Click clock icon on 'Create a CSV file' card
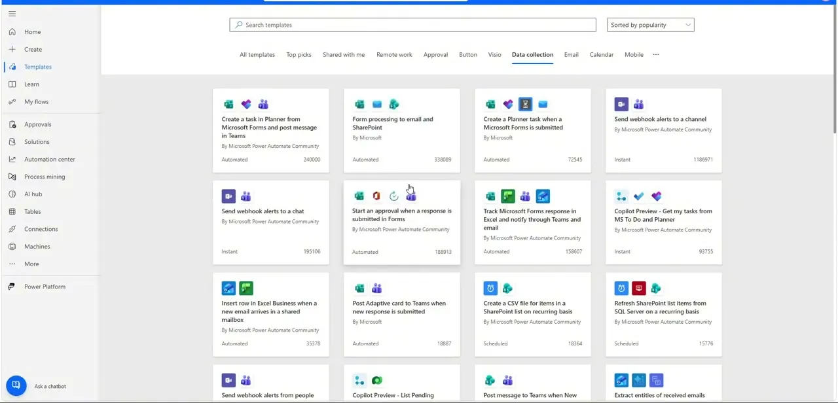The height and width of the screenshot is (403, 838). 490,289
